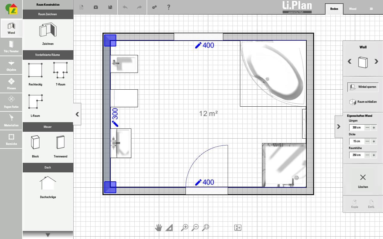Increase wall Längen with the plus button
This screenshot has height=239, width=383.
(x=374, y=128)
